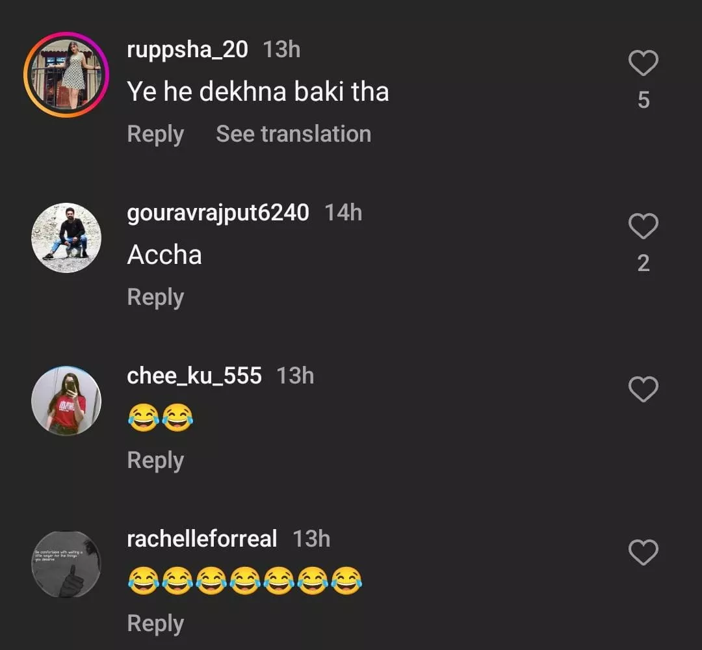The width and height of the screenshot is (702, 650).
Task: Reply to the "Accha" comment
Action: (155, 298)
